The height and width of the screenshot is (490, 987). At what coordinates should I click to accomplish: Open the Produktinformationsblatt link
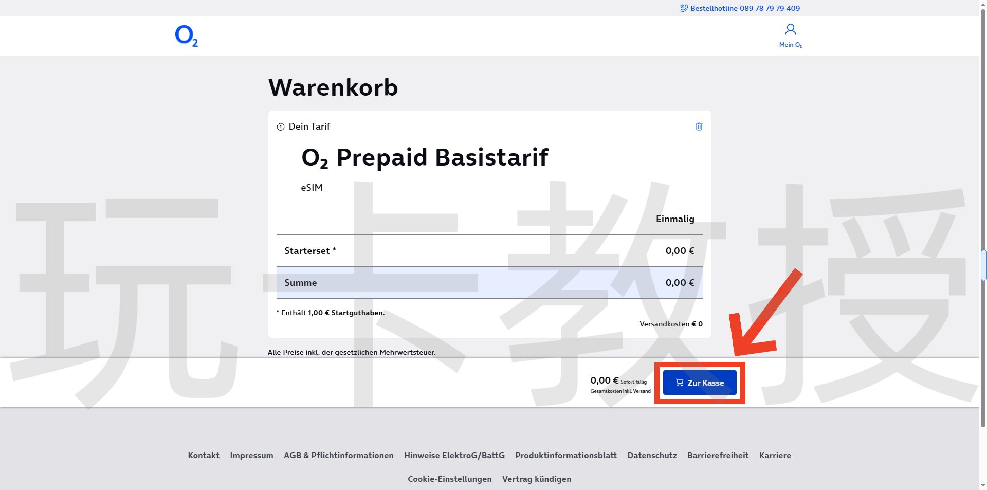coord(566,455)
